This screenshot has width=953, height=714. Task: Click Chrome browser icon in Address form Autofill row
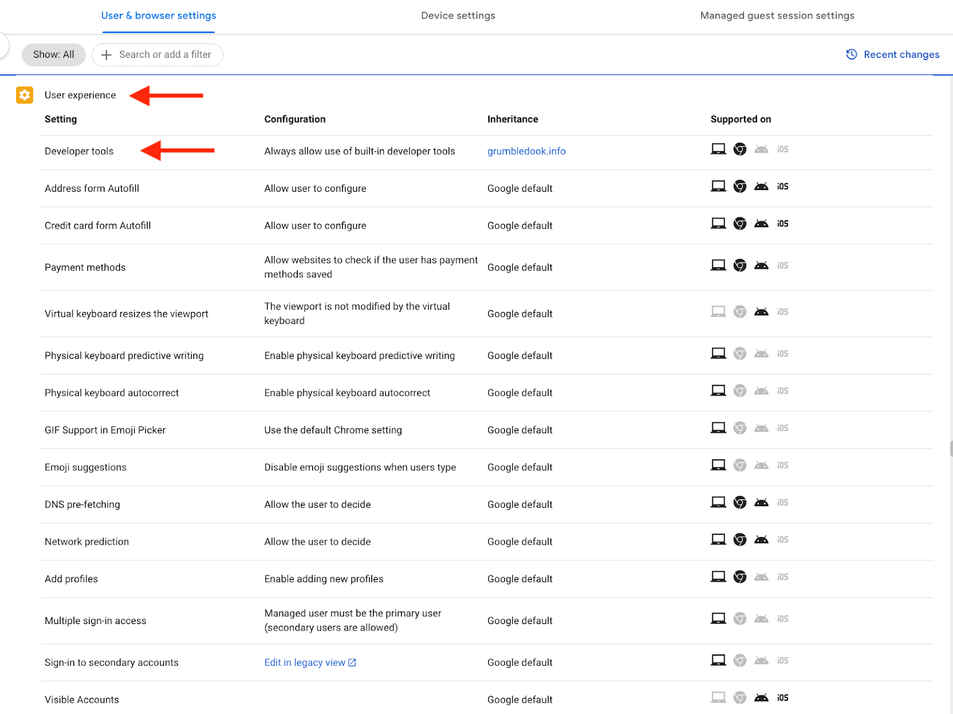point(740,186)
